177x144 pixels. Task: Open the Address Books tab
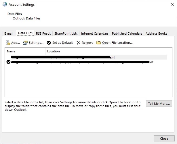point(156,33)
